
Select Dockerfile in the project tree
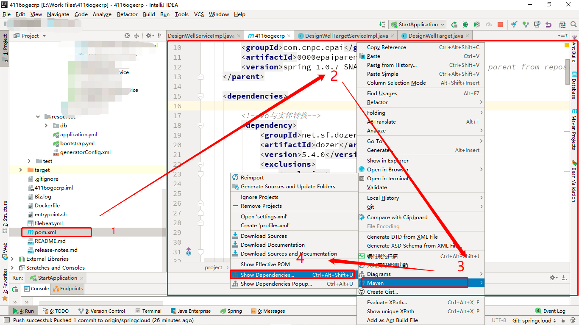(x=47, y=205)
